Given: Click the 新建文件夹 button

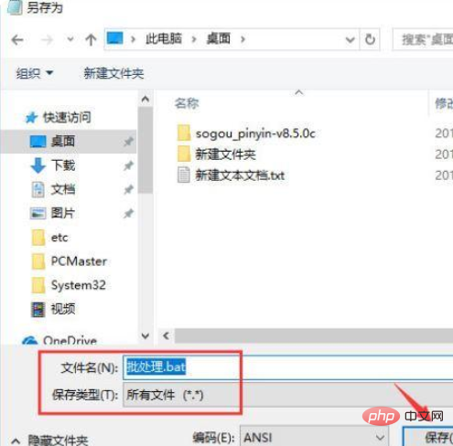Looking at the screenshot, I should point(113,73).
